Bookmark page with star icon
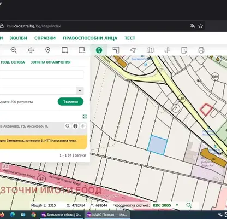Screen dimensions: 227x219 [200, 26]
